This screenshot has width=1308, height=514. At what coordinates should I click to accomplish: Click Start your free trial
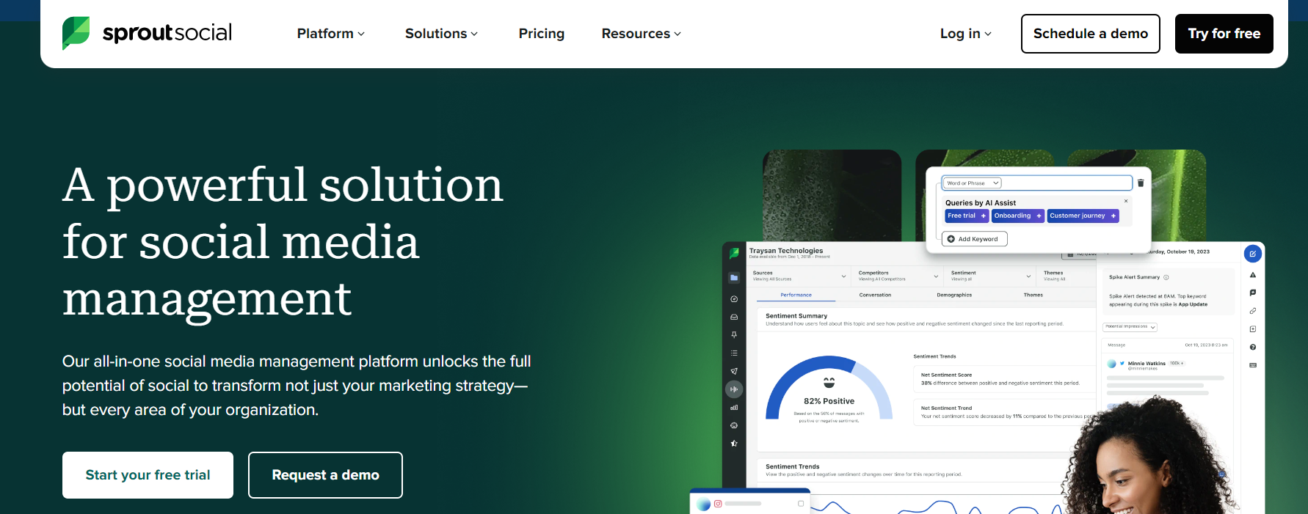click(x=148, y=475)
